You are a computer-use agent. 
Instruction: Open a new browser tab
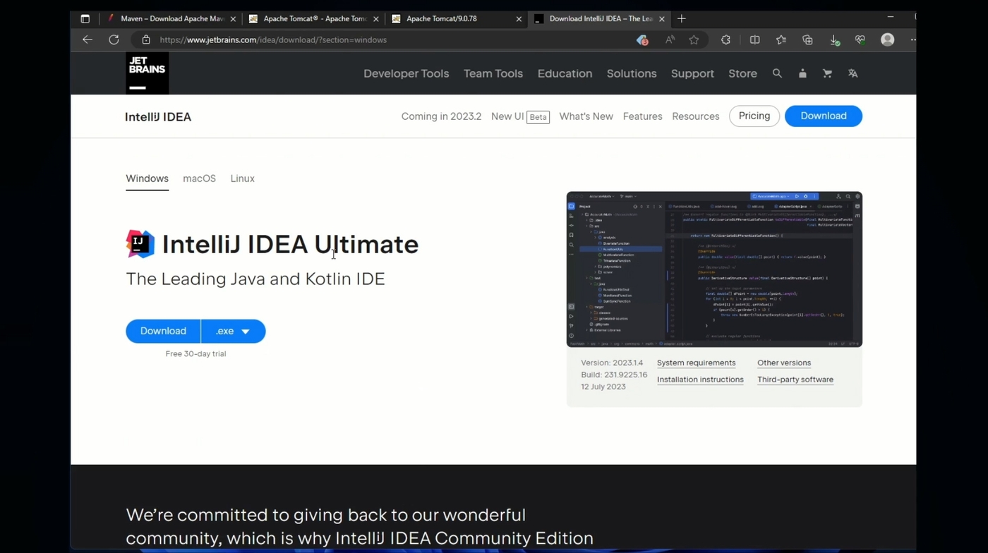(x=681, y=19)
